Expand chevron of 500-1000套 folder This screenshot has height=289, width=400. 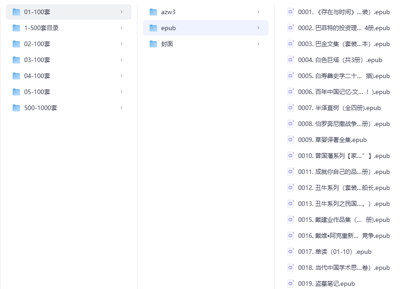click(121, 108)
